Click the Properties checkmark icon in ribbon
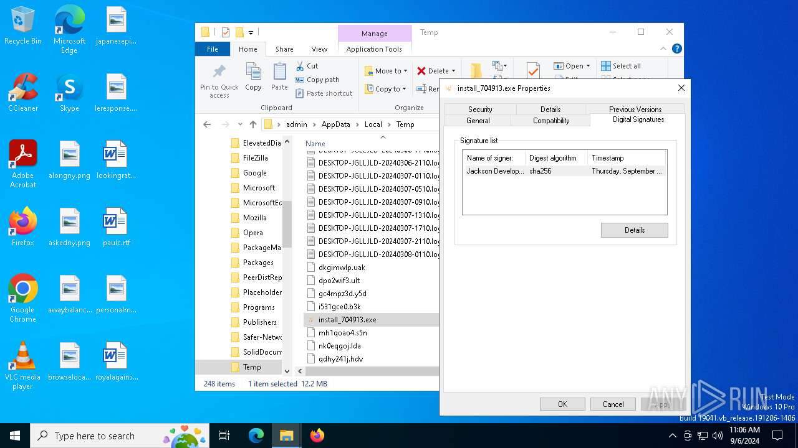 [x=532, y=70]
